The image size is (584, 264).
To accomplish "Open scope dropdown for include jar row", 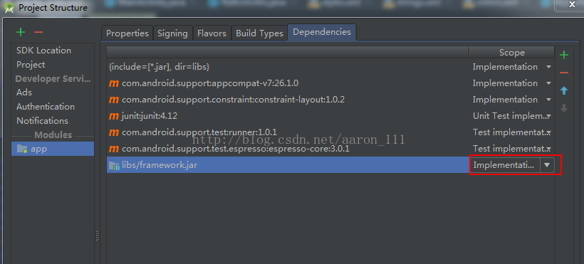I will coord(548,67).
